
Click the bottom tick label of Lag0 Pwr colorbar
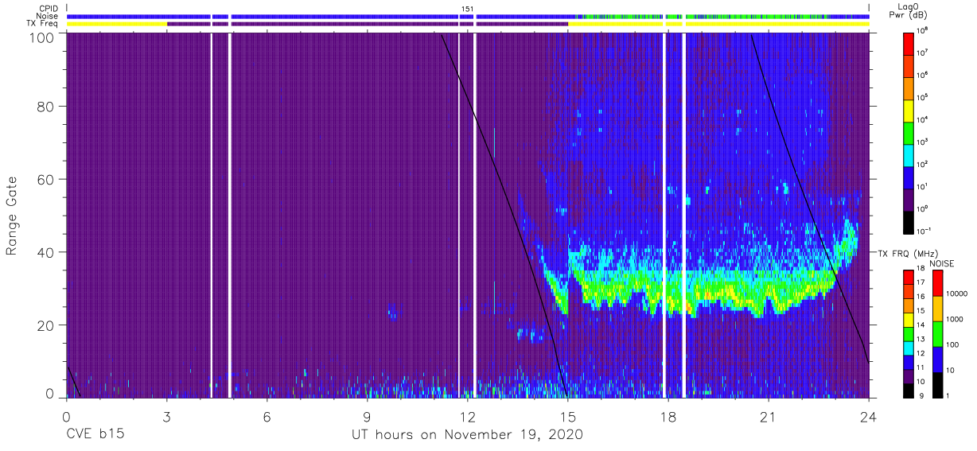pyautogui.click(x=925, y=231)
